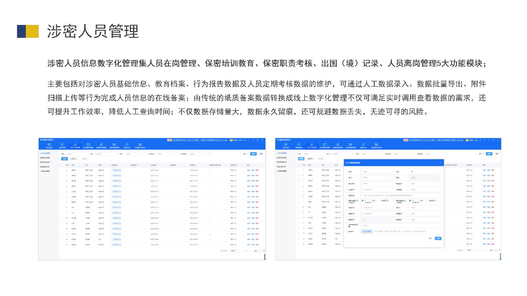Click the pen edit icon in left screenshot navbar

(101, 144)
